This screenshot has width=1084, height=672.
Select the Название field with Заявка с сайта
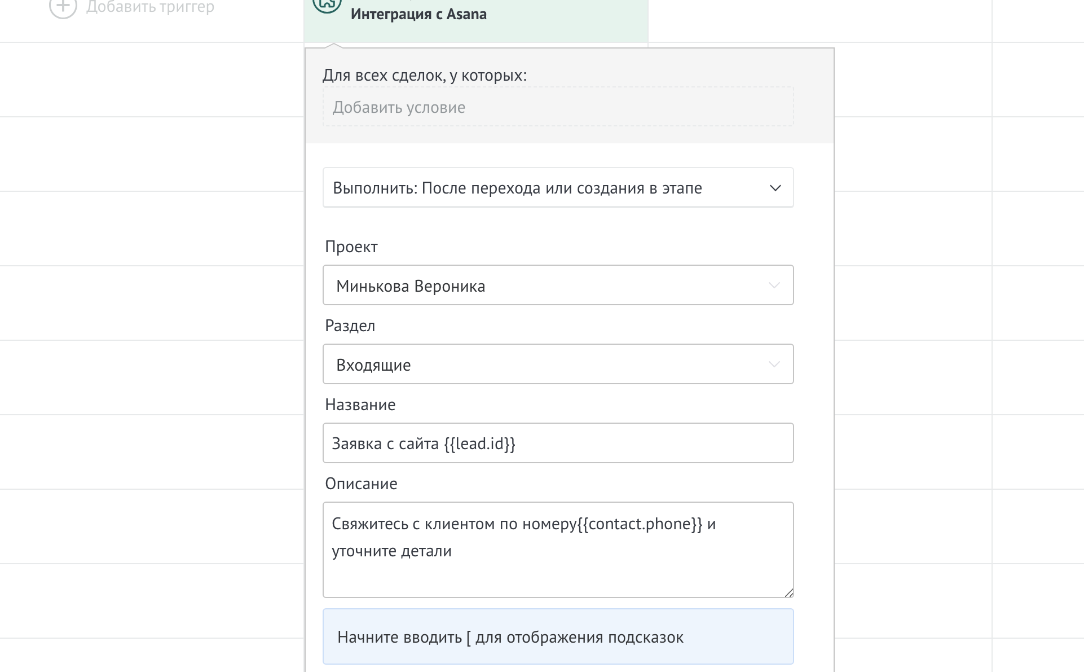click(558, 443)
